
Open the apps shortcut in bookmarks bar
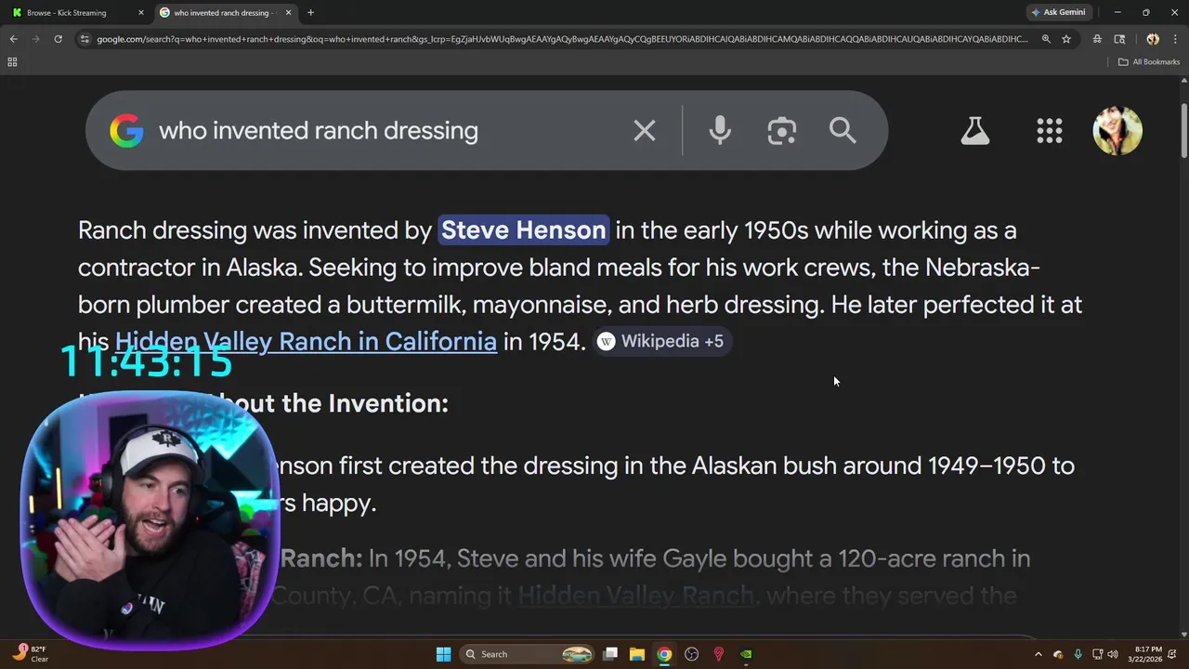click(x=12, y=62)
